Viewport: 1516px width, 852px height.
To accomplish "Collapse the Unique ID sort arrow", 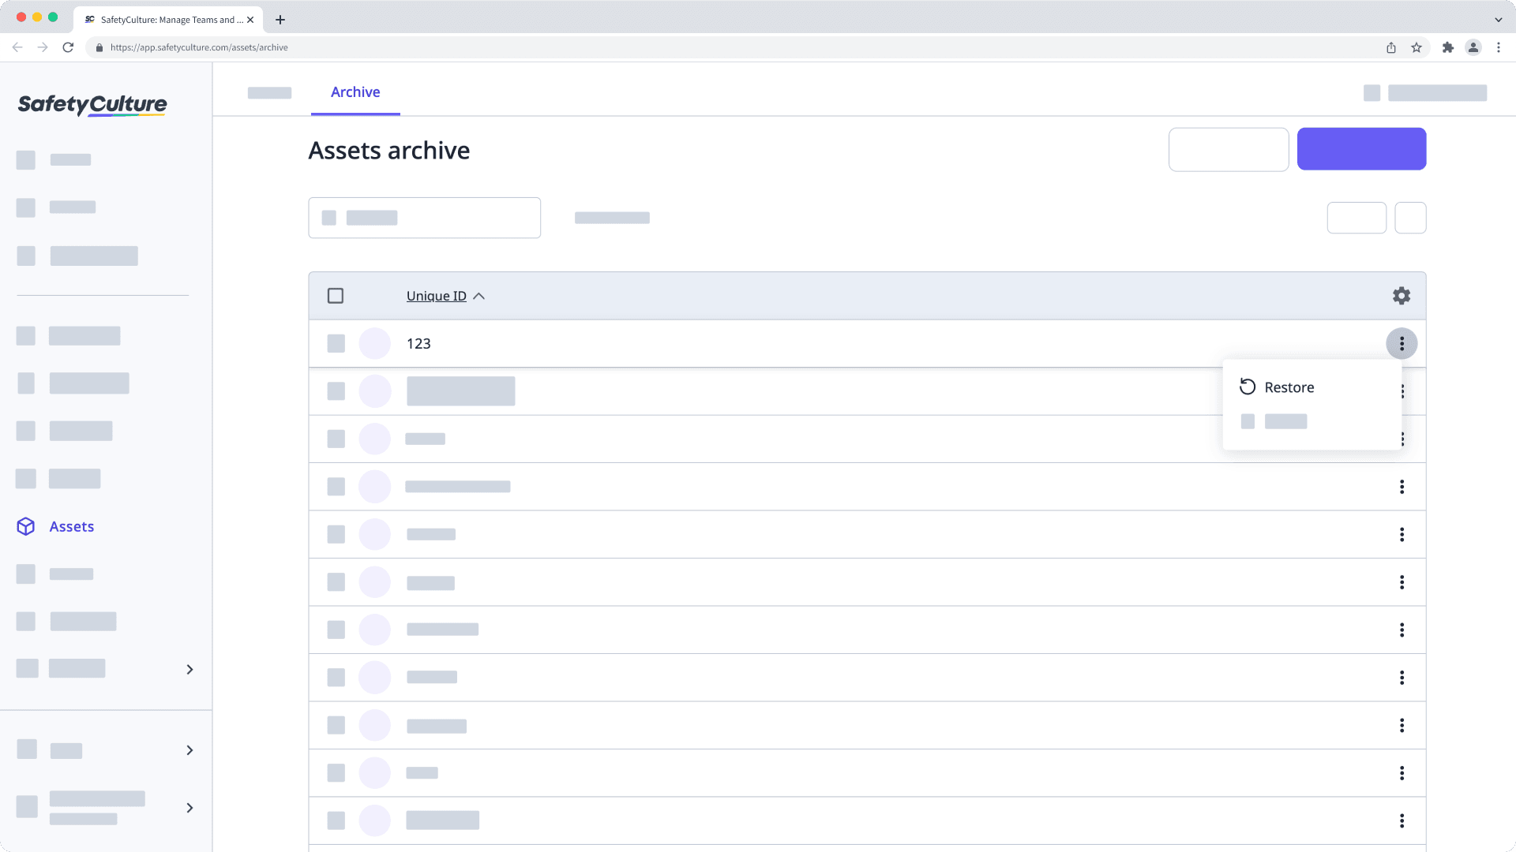I will click(x=479, y=295).
